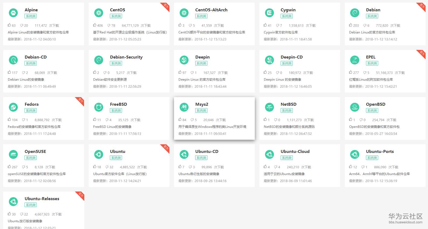Click the Debian-CD logo icon
The height and width of the screenshot is (229, 428).
click(x=13, y=60)
